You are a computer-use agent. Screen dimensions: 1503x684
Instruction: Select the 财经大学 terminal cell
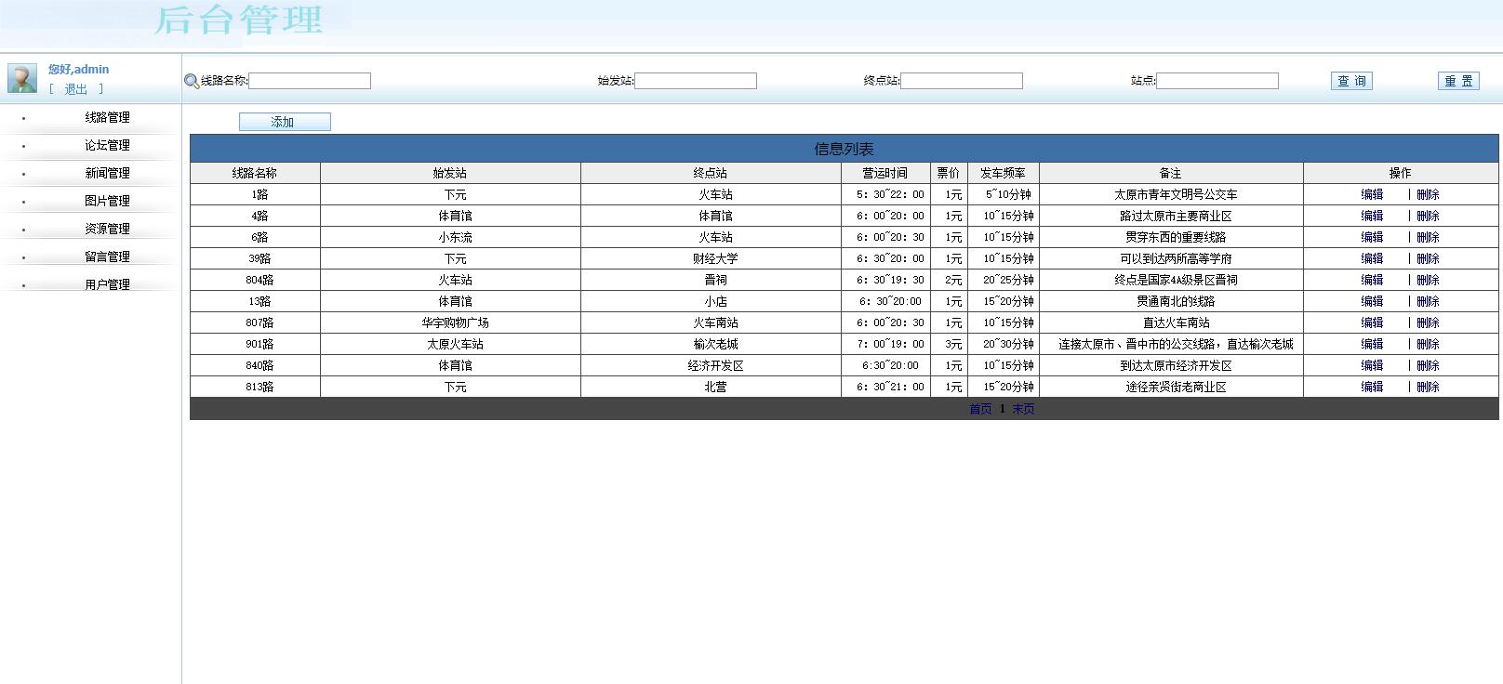tap(711, 258)
